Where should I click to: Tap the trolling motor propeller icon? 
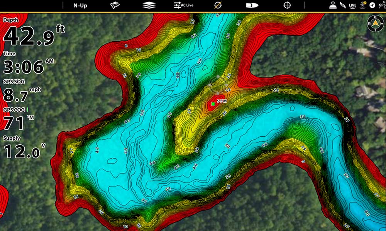pos(343,5)
